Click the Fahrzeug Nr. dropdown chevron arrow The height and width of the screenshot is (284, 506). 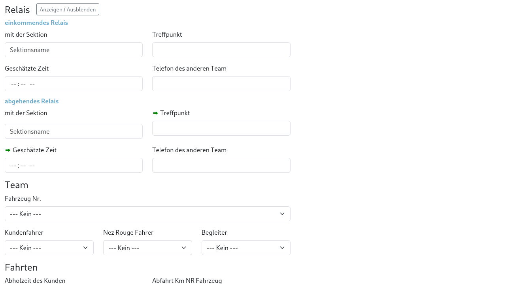[282, 214]
